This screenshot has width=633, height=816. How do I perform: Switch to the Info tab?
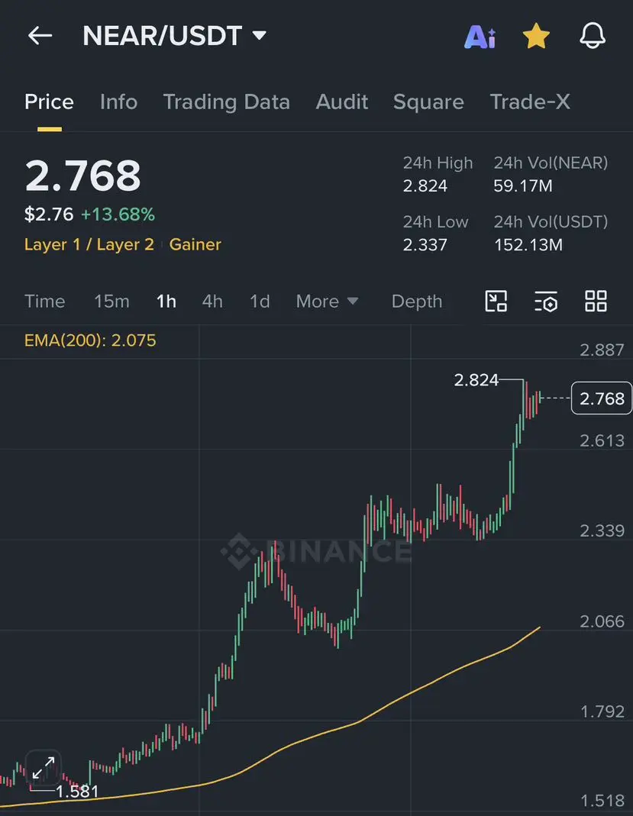[118, 102]
